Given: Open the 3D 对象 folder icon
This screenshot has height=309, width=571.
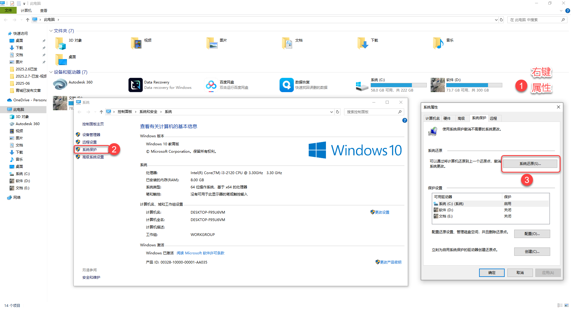Looking at the screenshot, I should coord(60,44).
